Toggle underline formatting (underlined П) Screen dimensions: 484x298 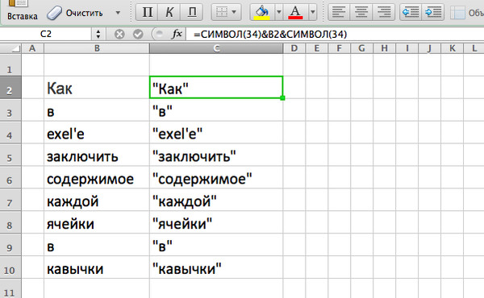point(192,12)
